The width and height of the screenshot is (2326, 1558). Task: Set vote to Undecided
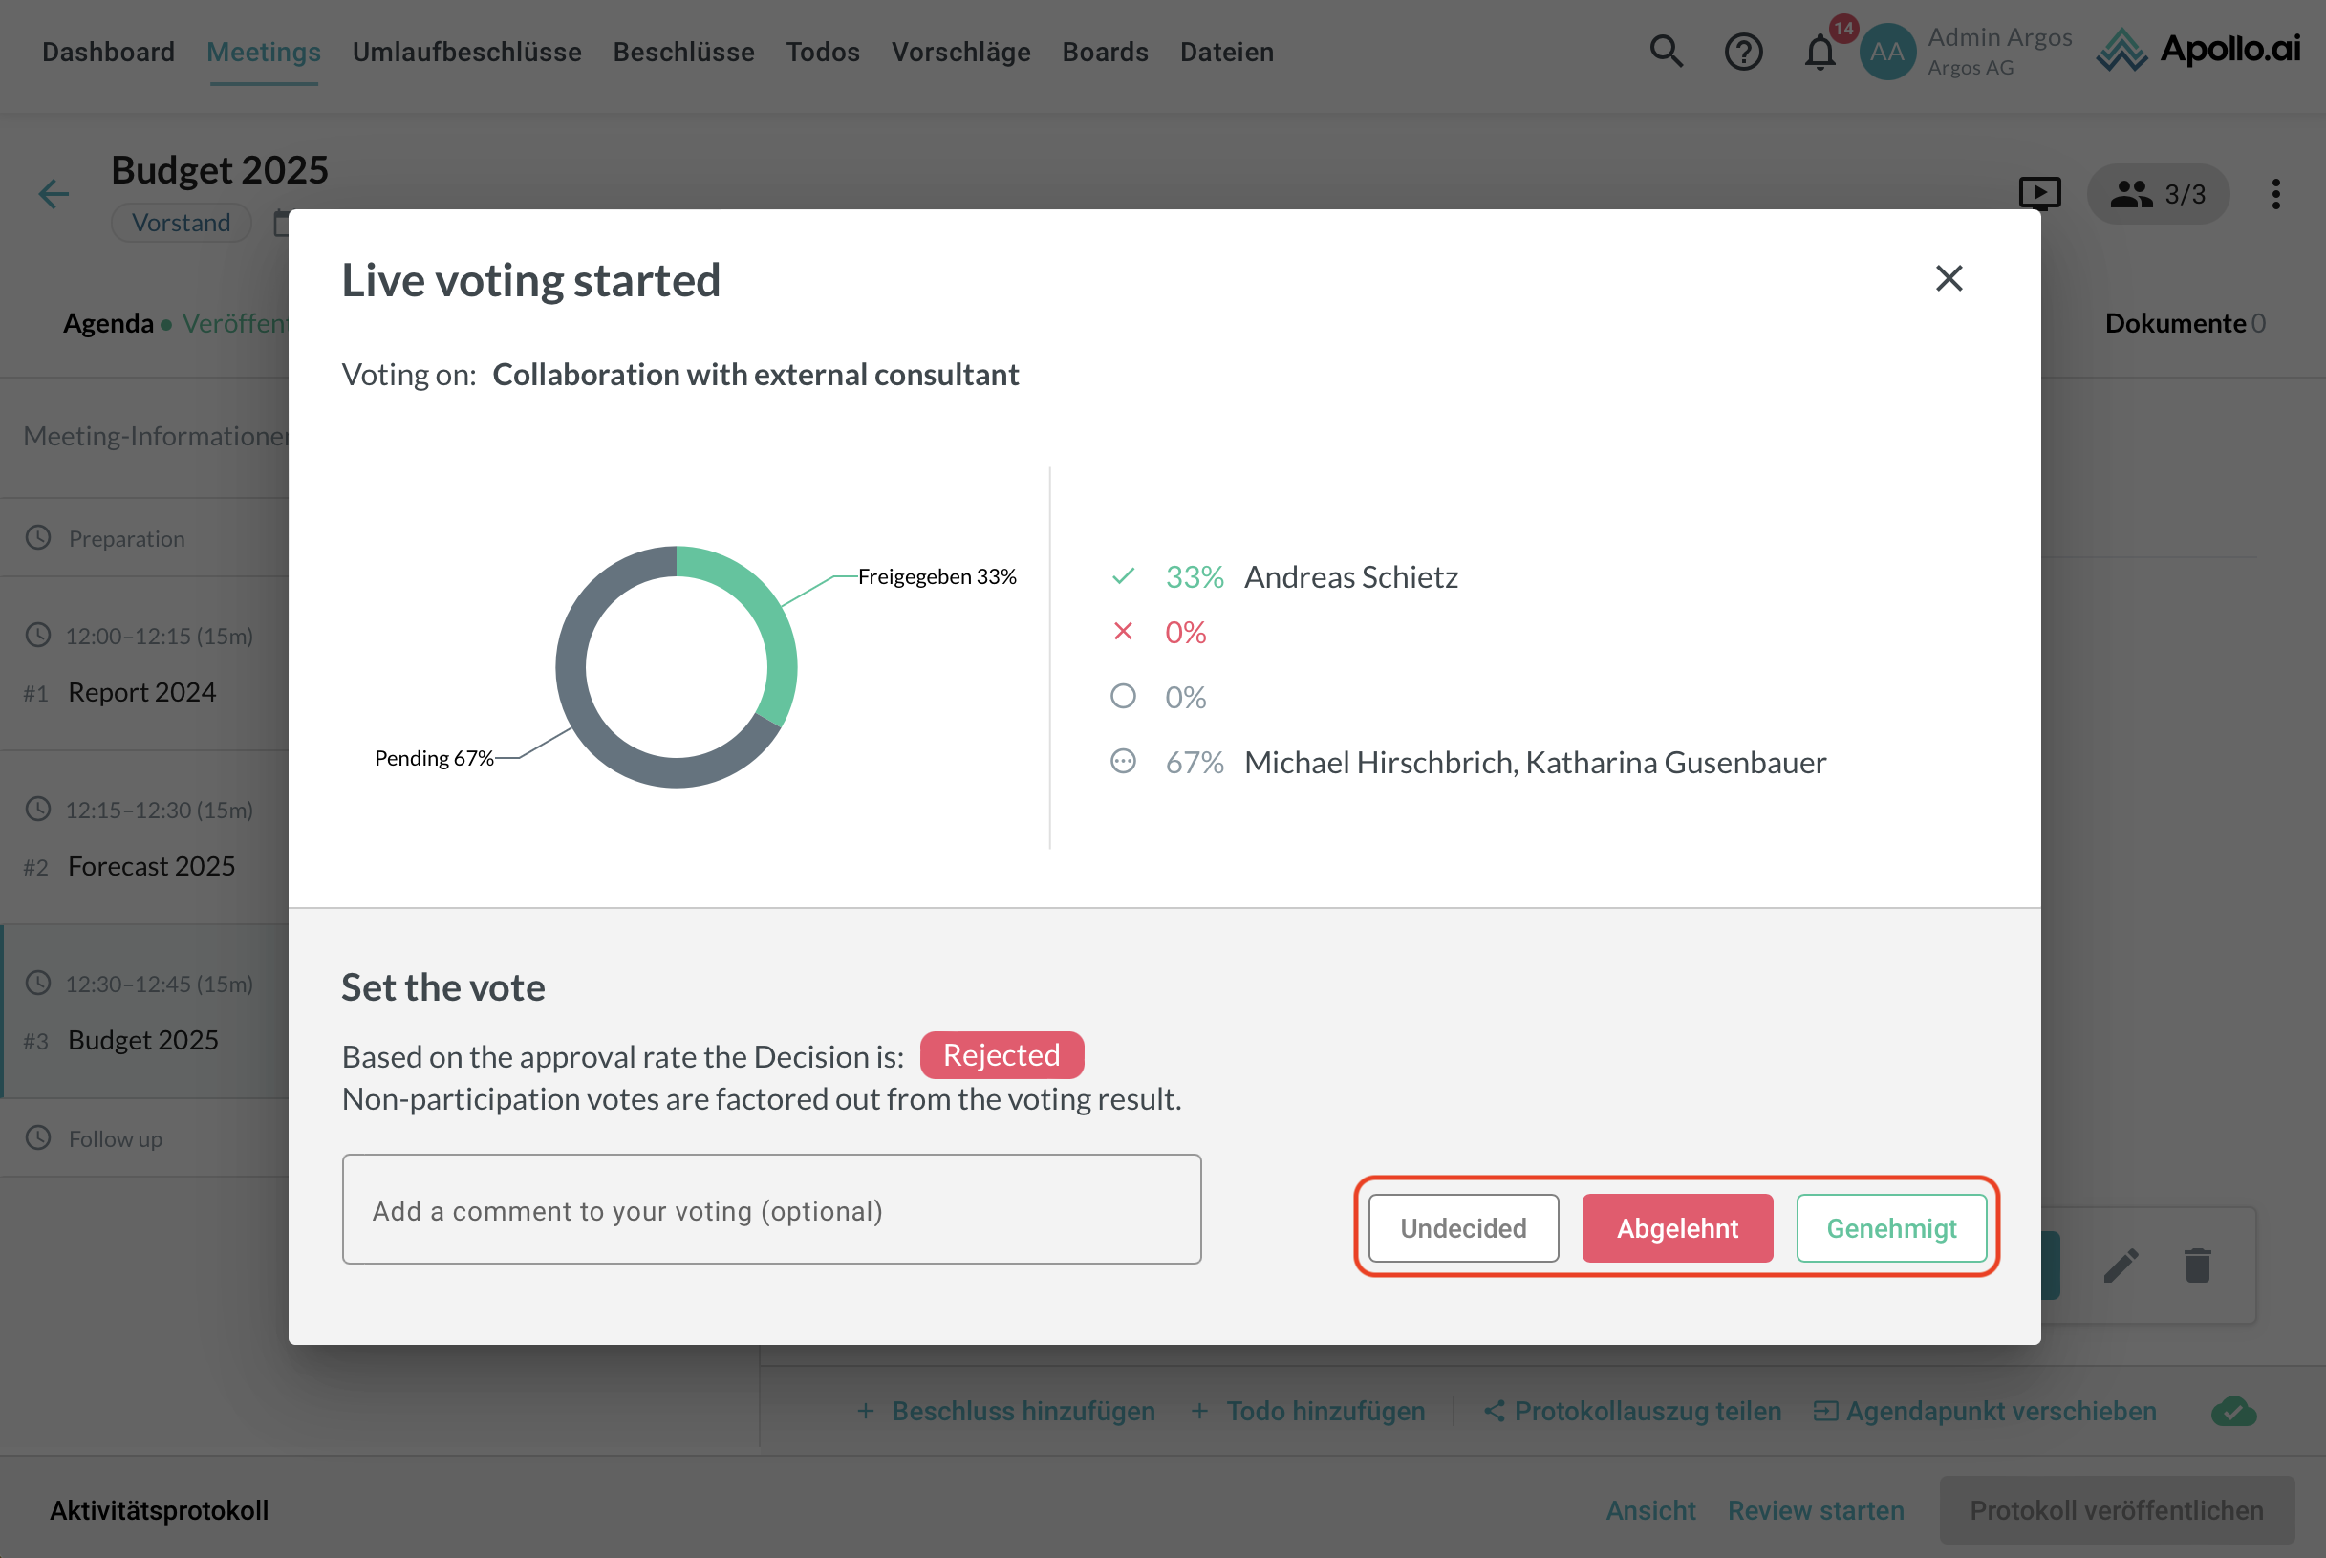click(1463, 1228)
